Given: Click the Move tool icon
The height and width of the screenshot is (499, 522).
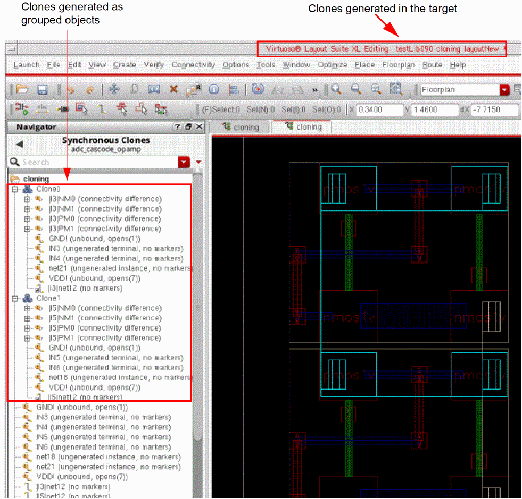Looking at the screenshot, I should click(113, 90).
